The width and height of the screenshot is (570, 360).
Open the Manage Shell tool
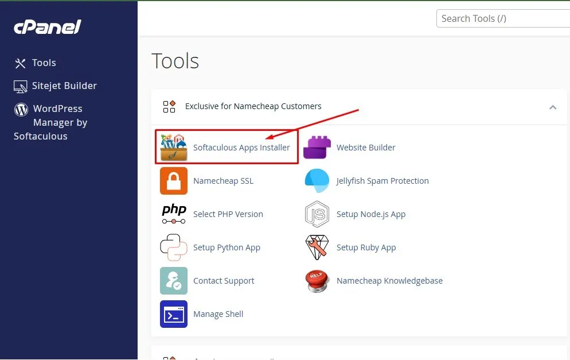point(218,314)
